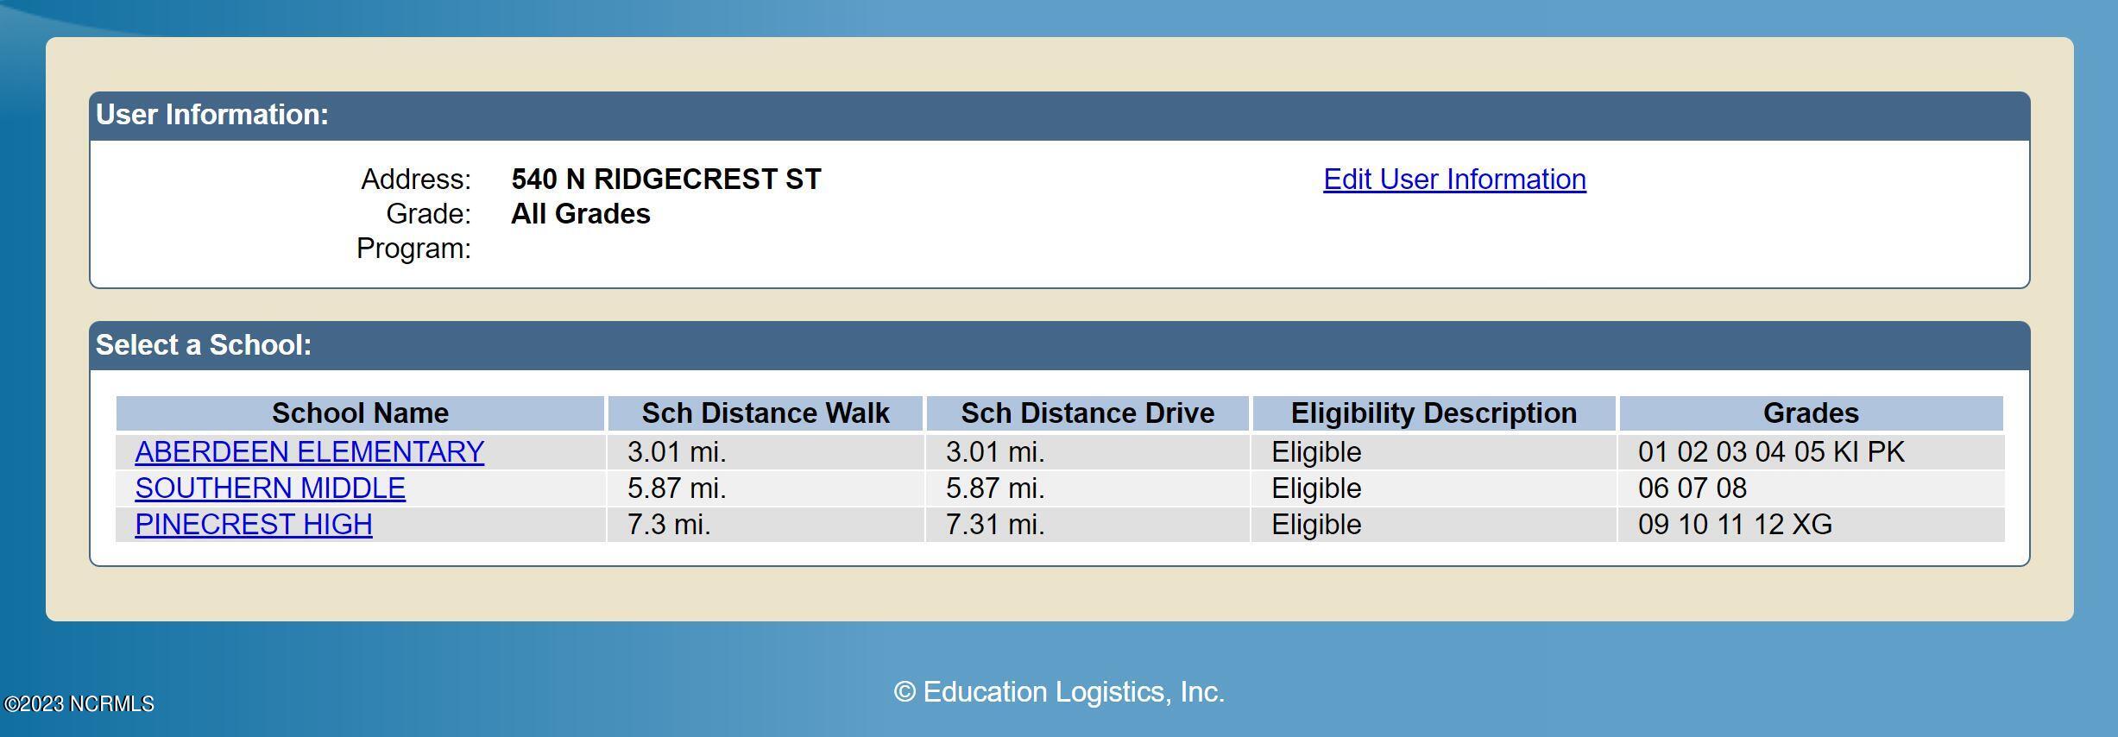Click the Sch Distance Walk column header
The width and height of the screenshot is (2118, 737).
766,413
